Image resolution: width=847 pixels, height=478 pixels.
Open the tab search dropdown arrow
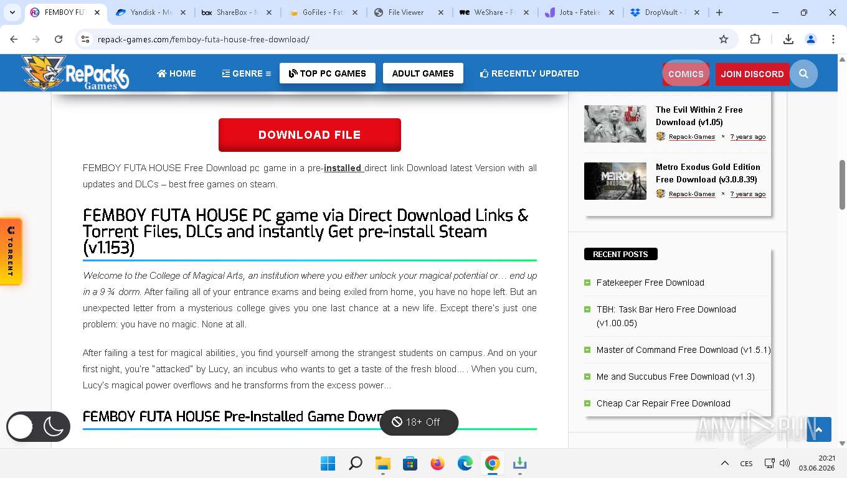[12, 12]
